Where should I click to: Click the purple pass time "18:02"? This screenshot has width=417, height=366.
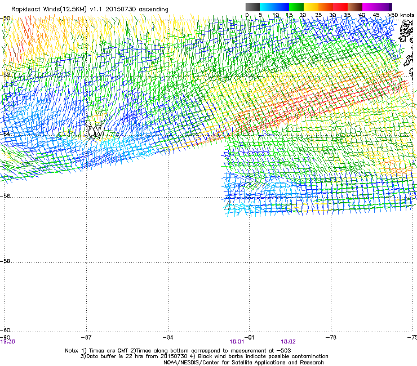click(x=288, y=342)
